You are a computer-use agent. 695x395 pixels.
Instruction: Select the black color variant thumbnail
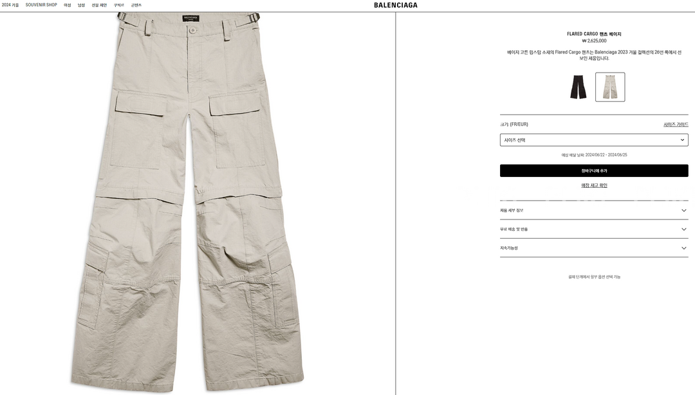578,87
